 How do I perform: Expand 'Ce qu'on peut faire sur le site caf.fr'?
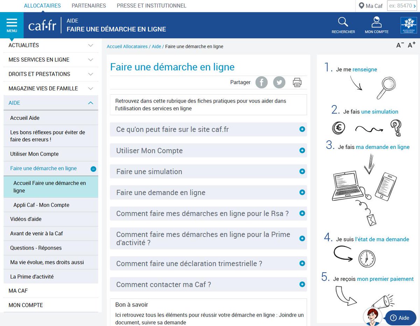click(x=208, y=129)
